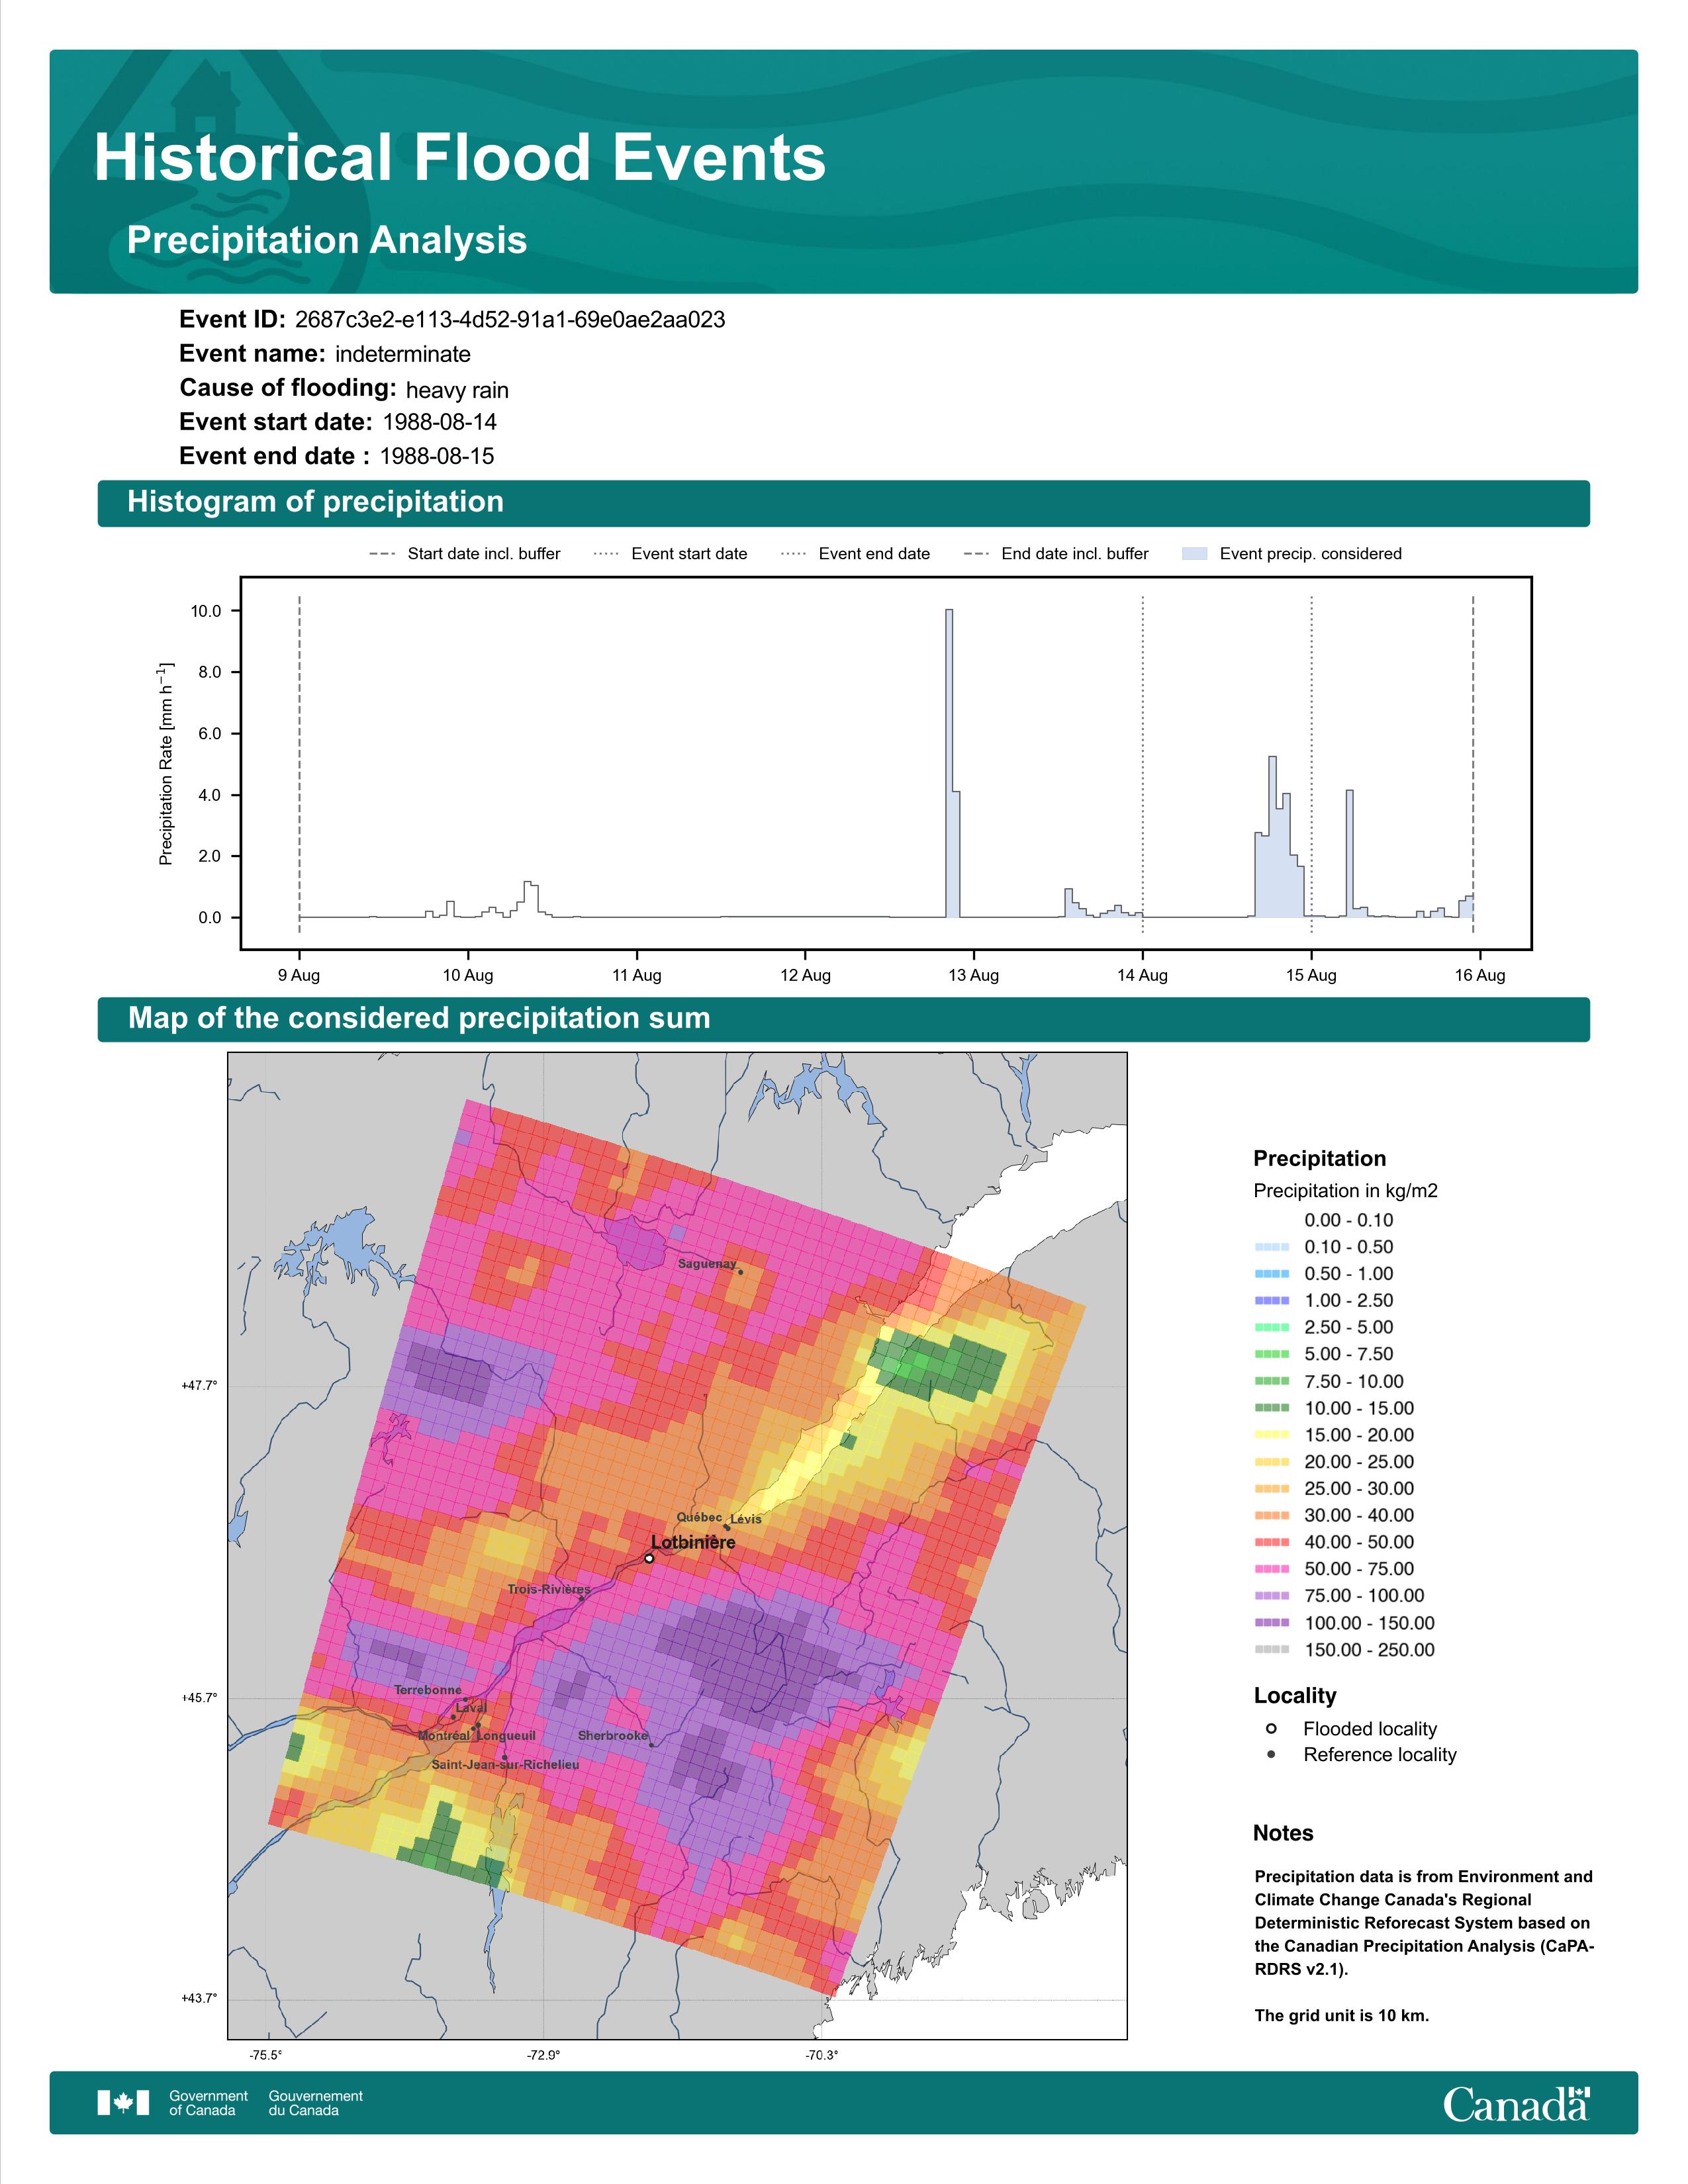Click the -72.9° longitude label
Viewport: 1688px width, 2184px height.
[x=544, y=2055]
